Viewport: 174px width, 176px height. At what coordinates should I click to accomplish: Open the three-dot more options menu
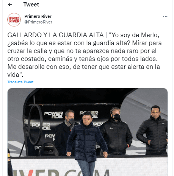coord(165,17)
